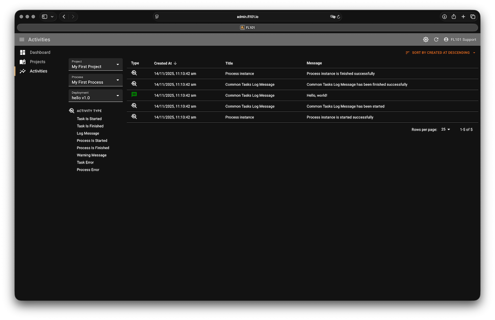Toggle the theme using the brightness icon
495x320 pixels.
[426, 39]
